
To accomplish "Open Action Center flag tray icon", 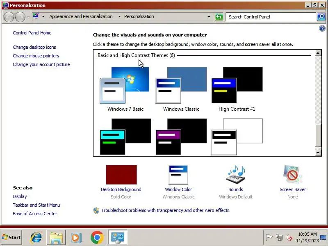I will click(269, 237).
